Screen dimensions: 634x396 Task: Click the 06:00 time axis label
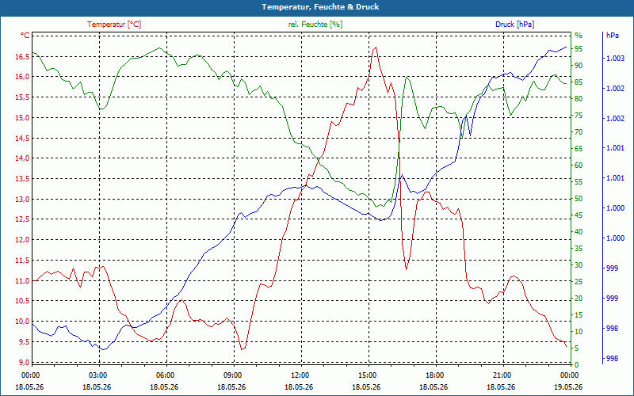coord(166,375)
